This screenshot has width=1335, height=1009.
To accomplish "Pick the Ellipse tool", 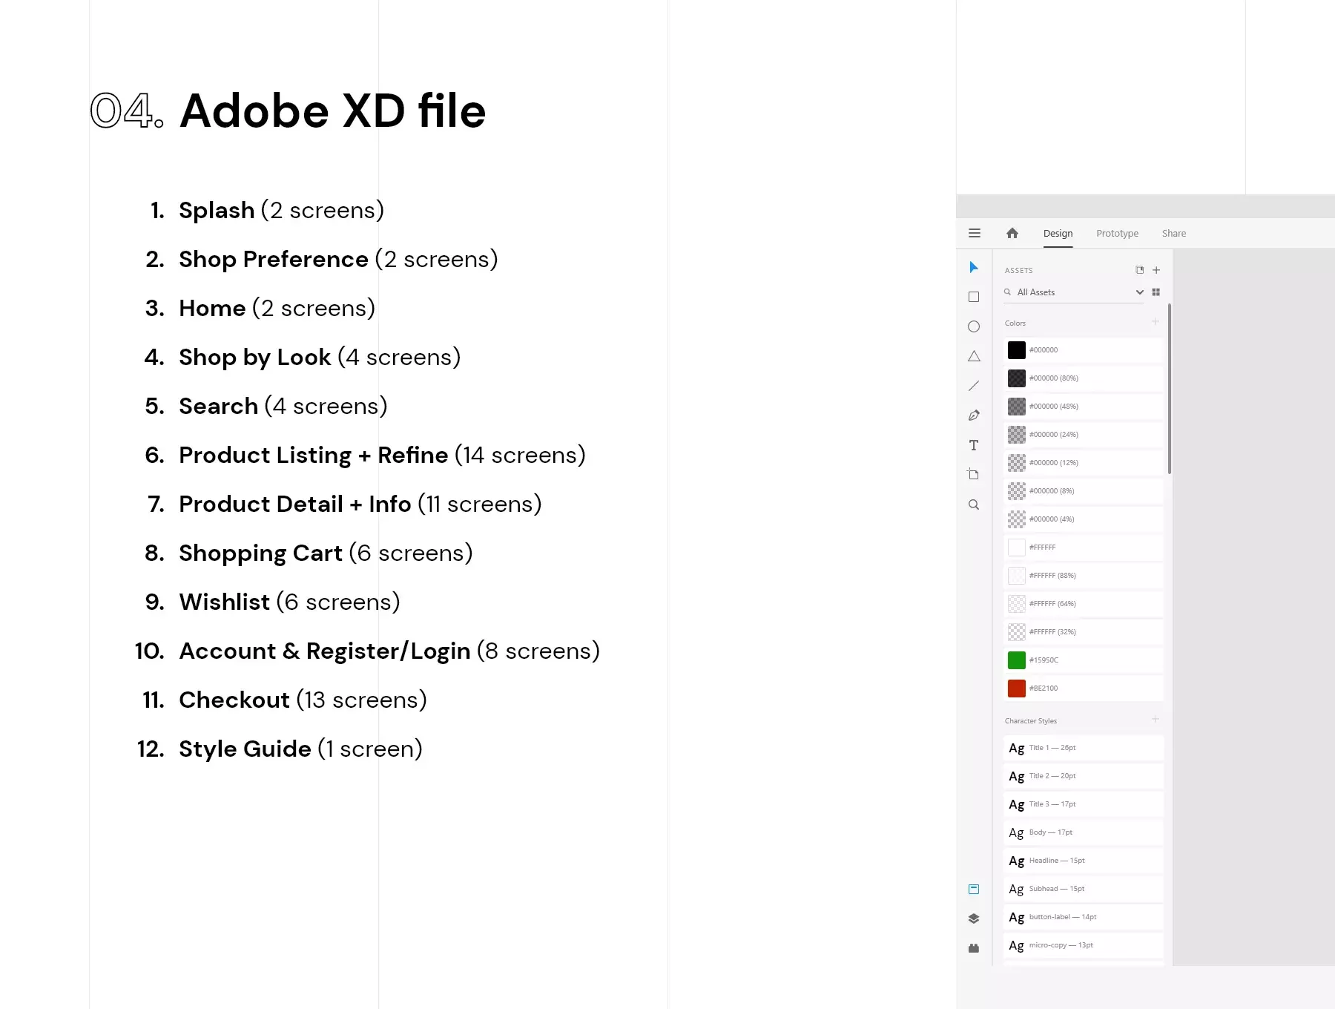I will click(x=974, y=326).
